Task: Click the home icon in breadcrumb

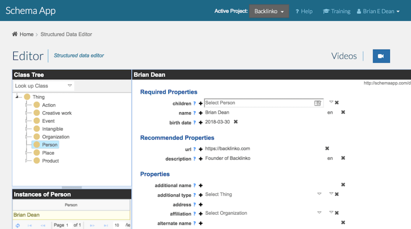Action: (x=15, y=34)
